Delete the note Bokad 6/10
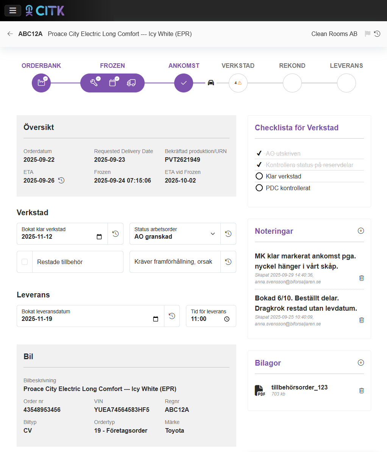The image size is (387, 452). pyautogui.click(x=362, y=320)
